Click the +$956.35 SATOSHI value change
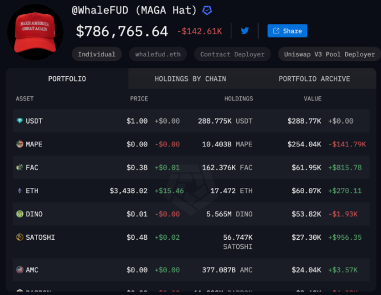The image size is (381, 295). (345, 237)
